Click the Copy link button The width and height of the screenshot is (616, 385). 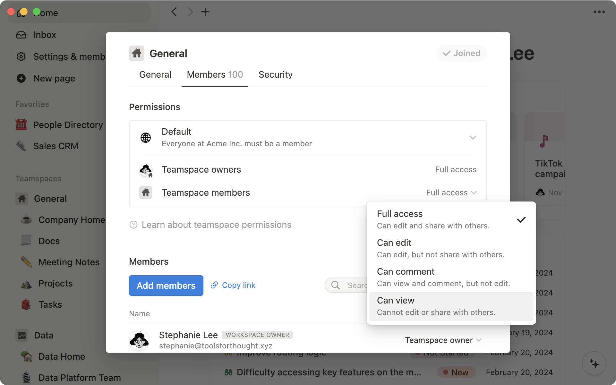pos(233,285)
